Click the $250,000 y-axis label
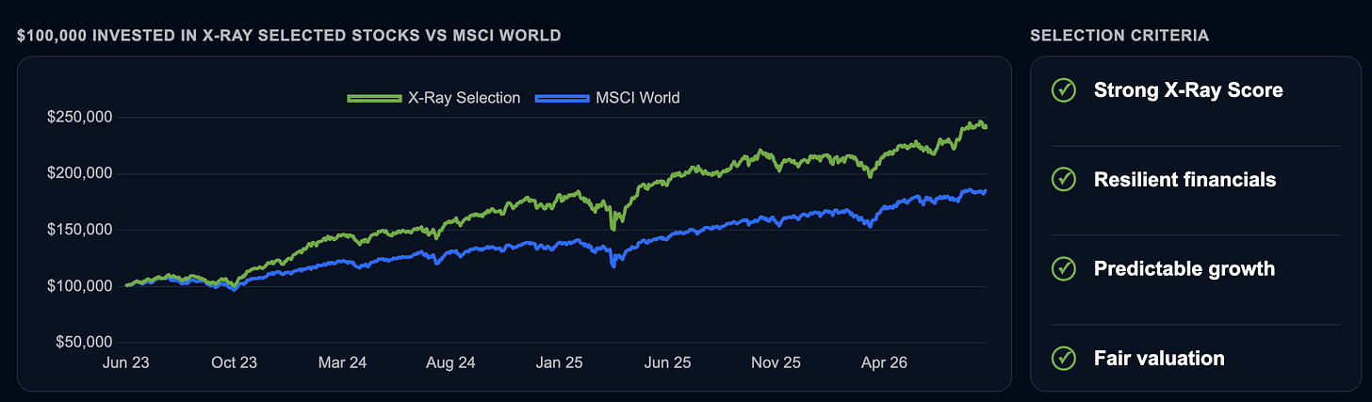1372x402 pixels. pos(79,118)
